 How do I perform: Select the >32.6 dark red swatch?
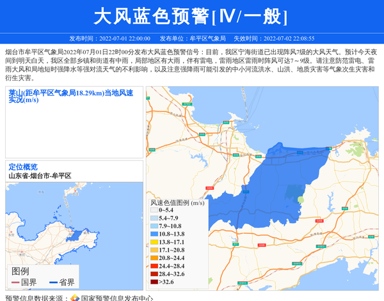tap(154, 282)
